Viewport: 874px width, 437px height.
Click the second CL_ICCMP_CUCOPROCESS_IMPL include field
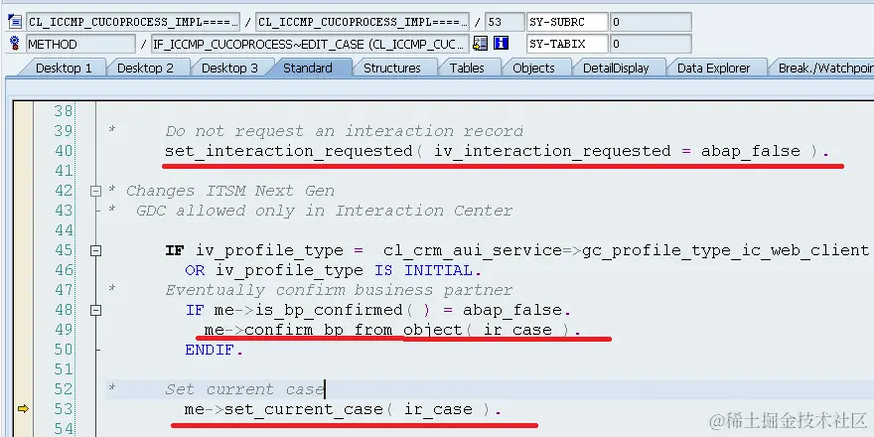(x=363, y=22)
